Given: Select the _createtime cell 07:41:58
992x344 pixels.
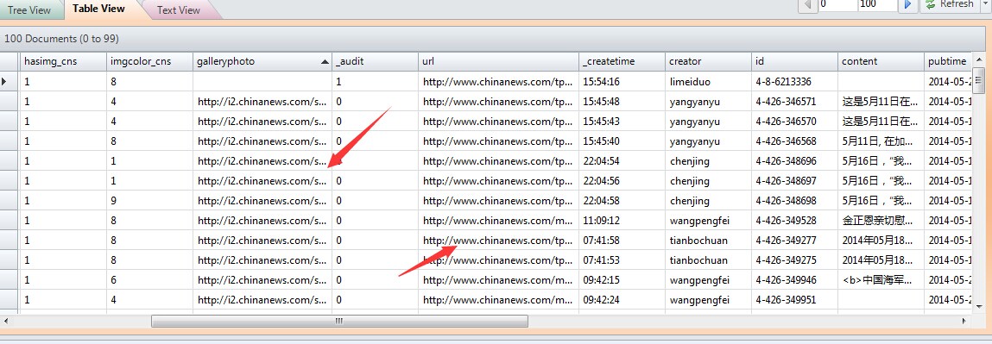Looking at the screenshot, I should tap(622, 241).
